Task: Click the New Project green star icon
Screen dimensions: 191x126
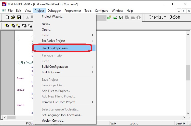Action: 109,18
